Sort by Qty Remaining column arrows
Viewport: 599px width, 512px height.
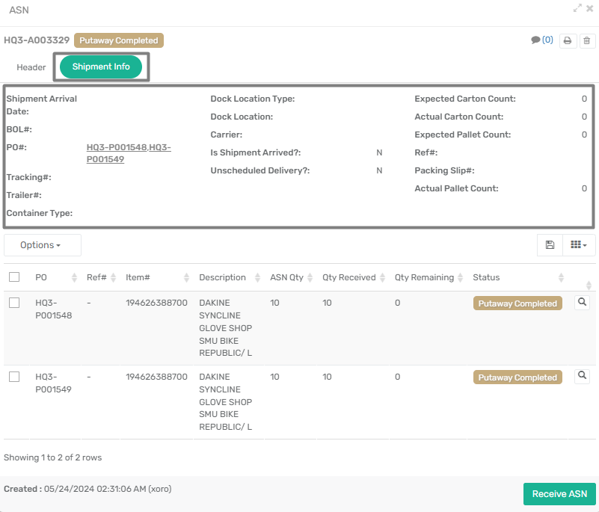click(x=461, y=277)
